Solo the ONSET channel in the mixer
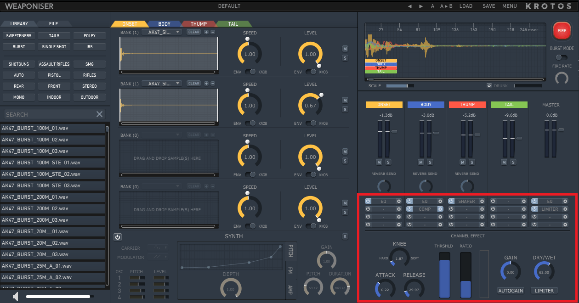This screenshot has width=579, height=303. coord(388,162)
